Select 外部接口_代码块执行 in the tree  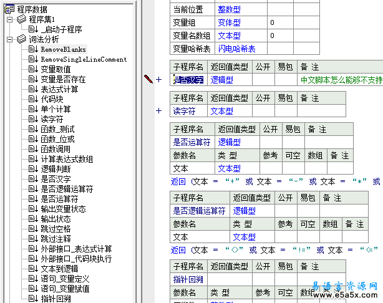pyautogui.click(x=76, y=259)
